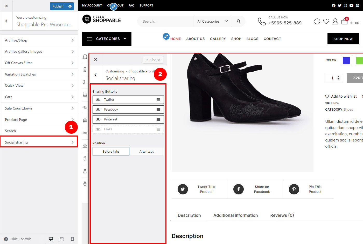Open the Instagram icon in the top bar
Viewport: 363px width, 244px height.
[x=345, y=5]
